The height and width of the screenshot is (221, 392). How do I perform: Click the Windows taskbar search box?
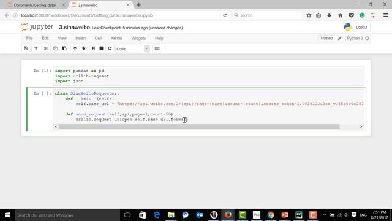pos(67,215)
